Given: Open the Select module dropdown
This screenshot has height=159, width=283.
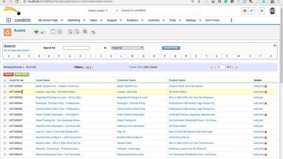Looking at the screenshot, I should tap(98, 11).
